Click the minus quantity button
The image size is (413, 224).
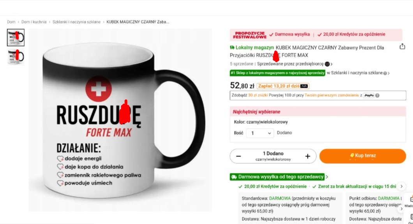click(x=238, y=156)
